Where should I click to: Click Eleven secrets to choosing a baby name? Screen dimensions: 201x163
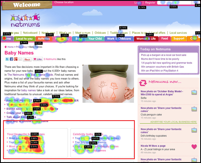[32, 109]
